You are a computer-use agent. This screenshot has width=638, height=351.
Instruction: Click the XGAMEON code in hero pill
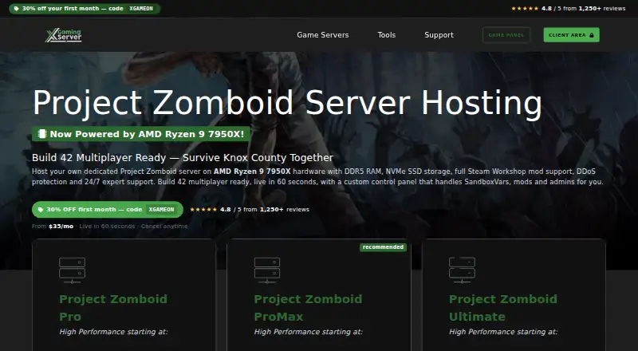161,210
